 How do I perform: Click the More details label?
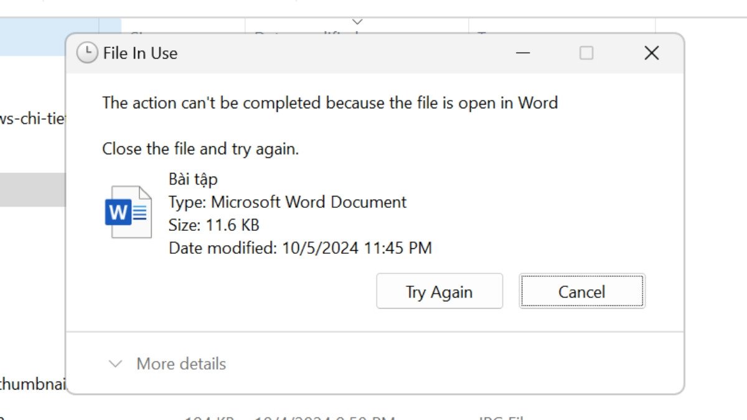(x=181, y=364)
